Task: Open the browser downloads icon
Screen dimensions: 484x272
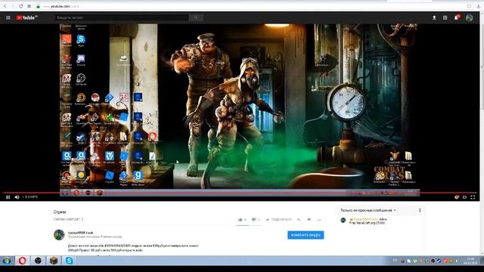Action: coord(479,6)
